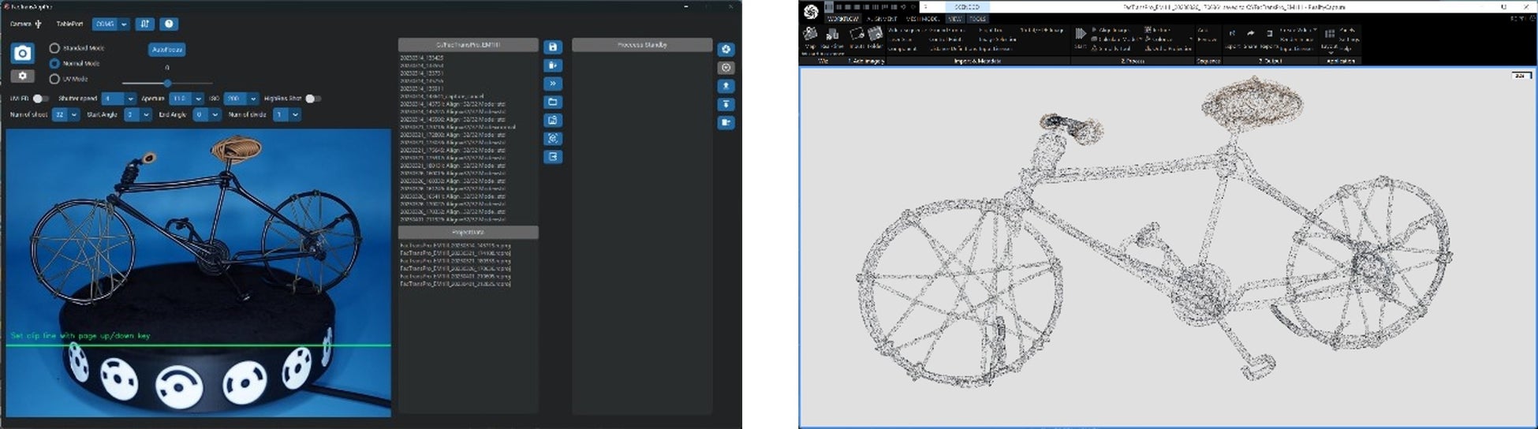The image size is (1538, 429).
Task: Click the double-chevron forward icon
Action: point(553,84)
